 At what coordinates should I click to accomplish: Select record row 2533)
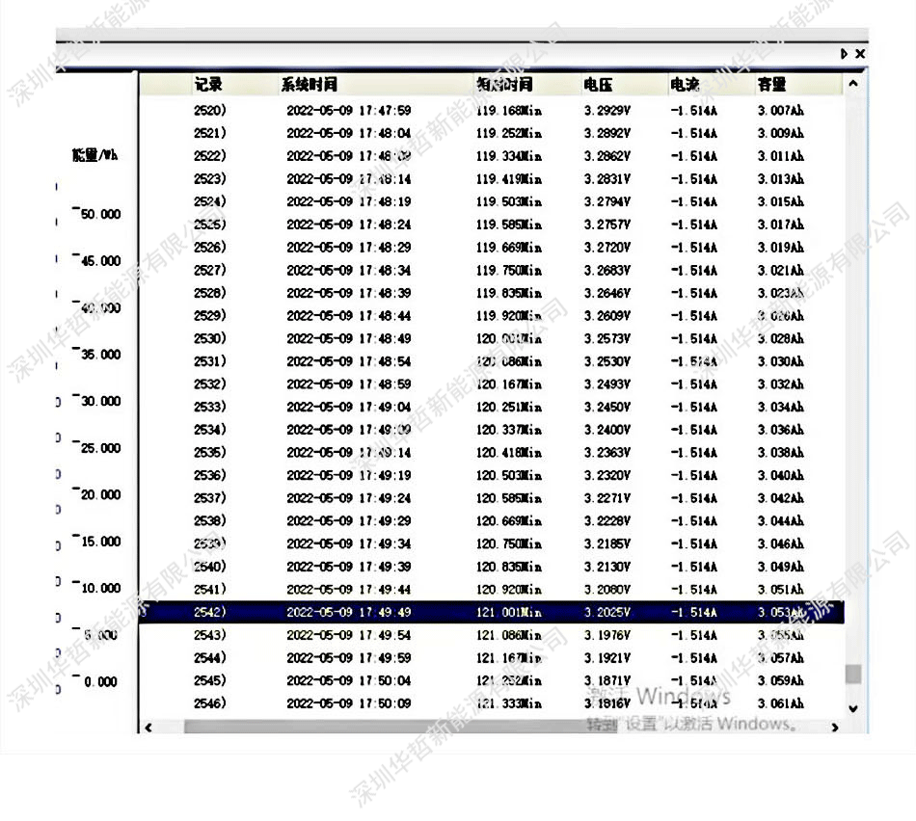tap(492, 407)
